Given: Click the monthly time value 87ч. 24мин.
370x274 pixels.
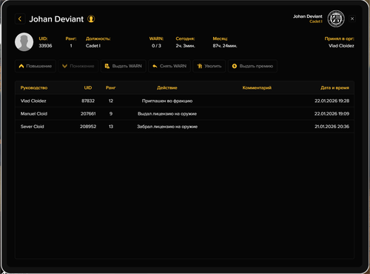Looking at the screenshot, I should pyautogui.click(x=225, y=46).
